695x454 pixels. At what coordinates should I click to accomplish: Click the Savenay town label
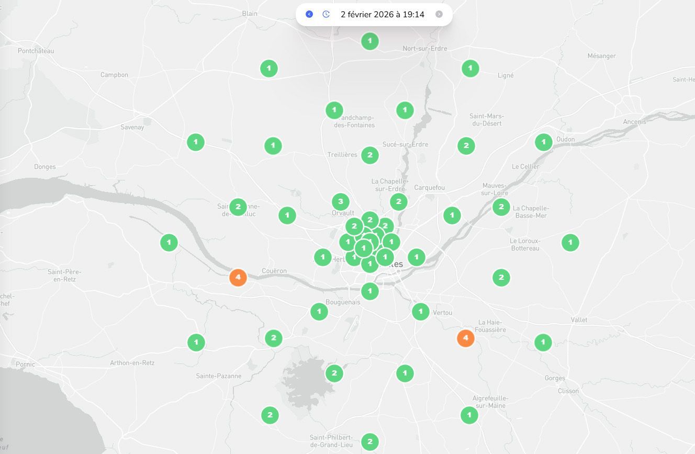click(x=132, y=127)
